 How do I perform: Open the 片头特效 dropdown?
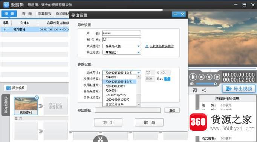point(122,46)
